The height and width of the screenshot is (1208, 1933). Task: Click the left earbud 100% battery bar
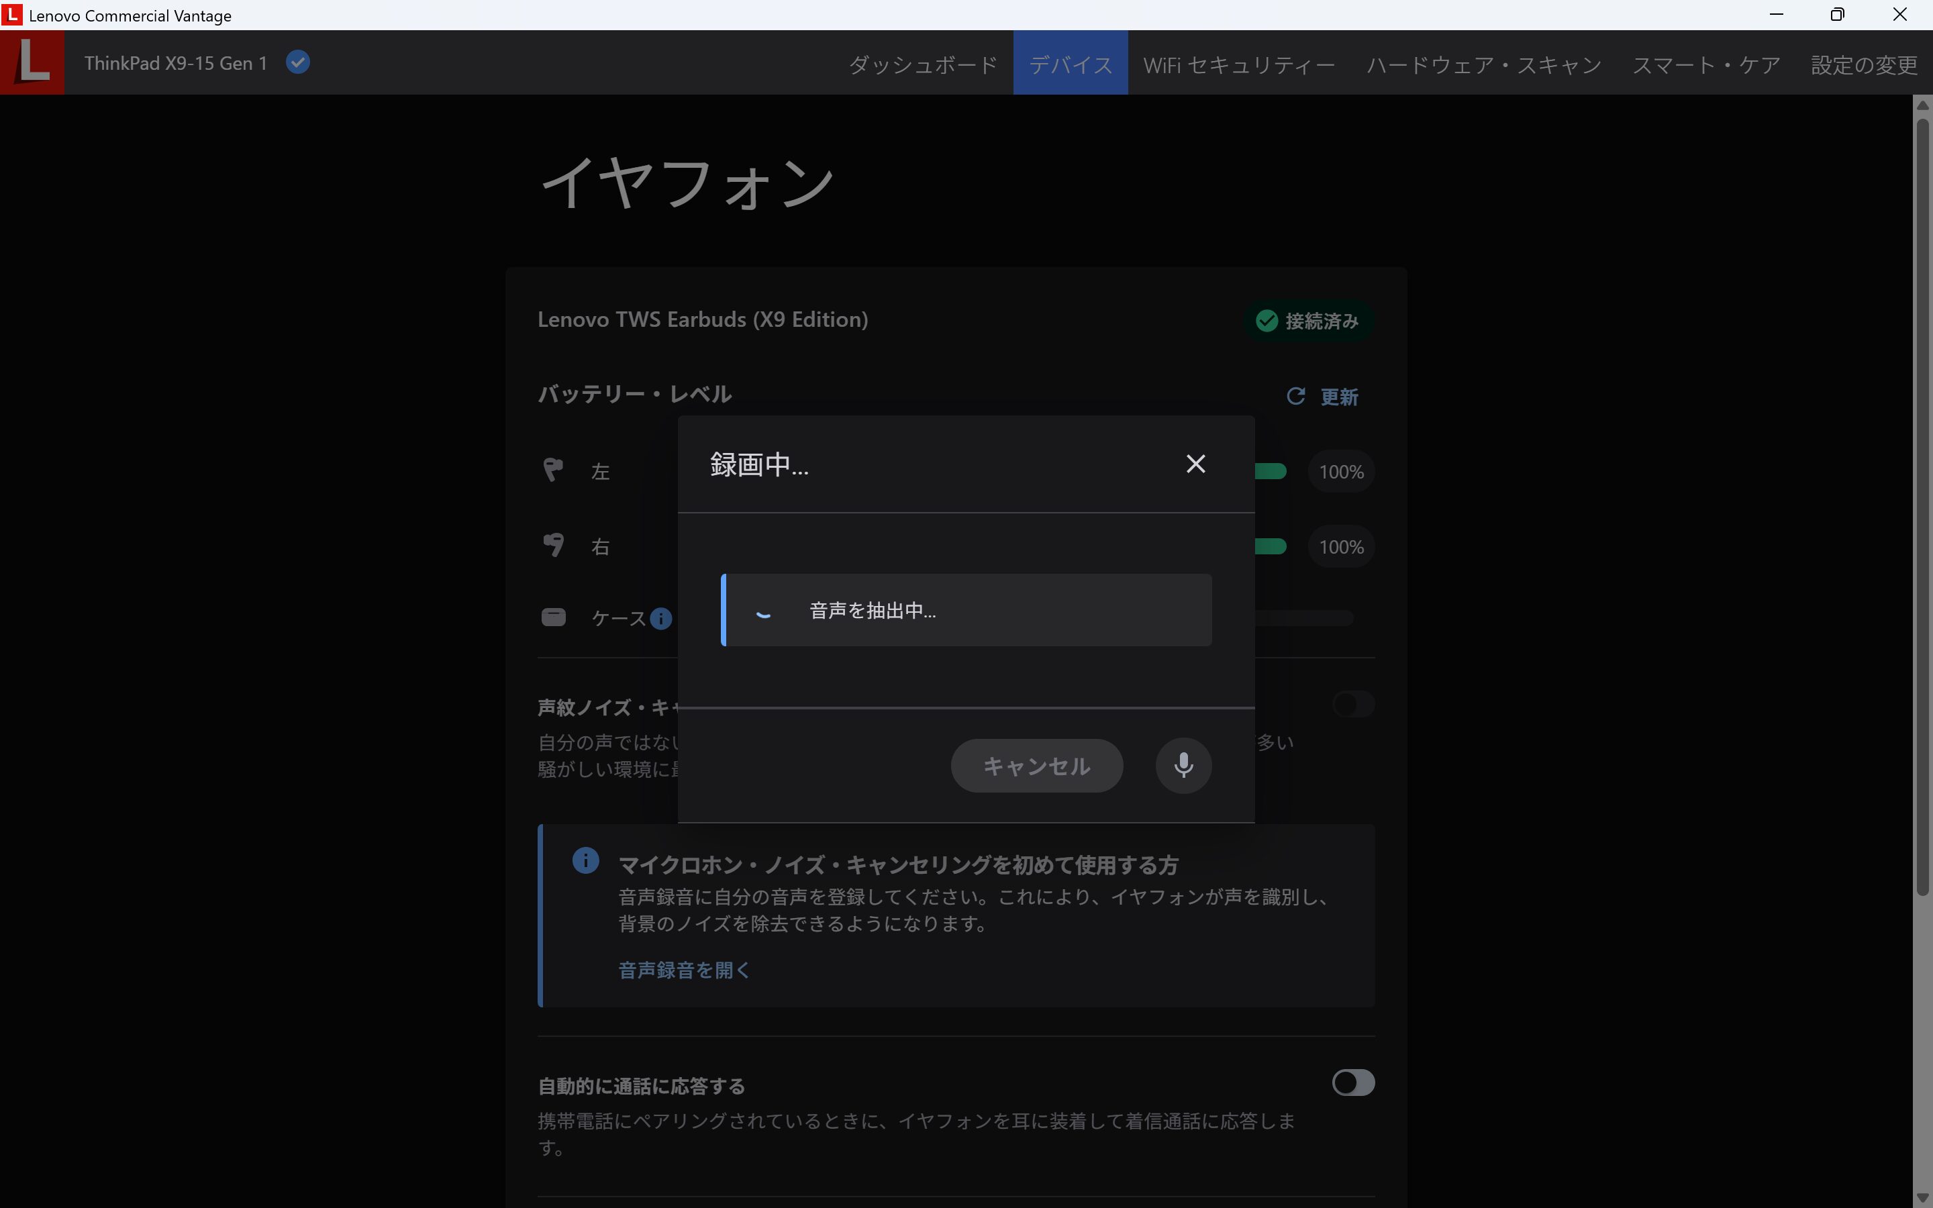1270,471
